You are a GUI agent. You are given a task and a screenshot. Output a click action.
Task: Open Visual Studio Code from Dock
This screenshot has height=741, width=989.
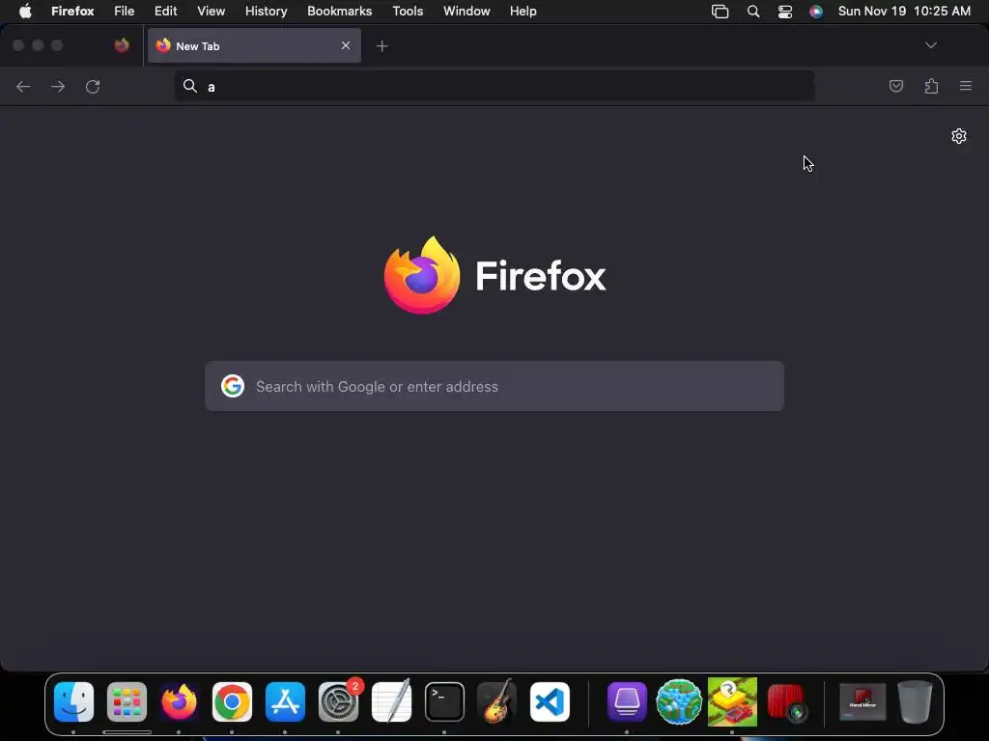(550, 702)
